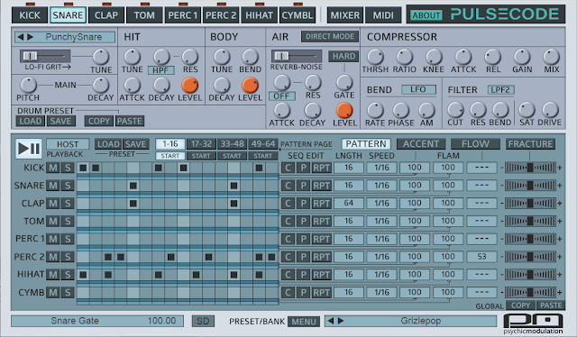Toggle DIRECT MODE in AIR section
Screen dimensions: 577x337
click(330, 36)
